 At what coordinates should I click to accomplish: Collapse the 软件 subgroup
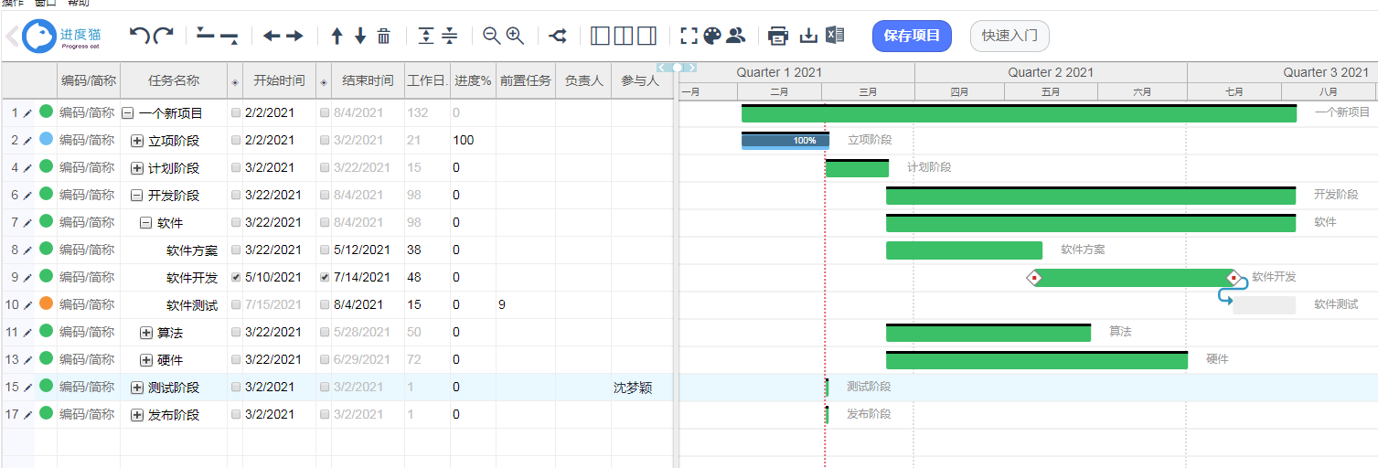point(146,223)
